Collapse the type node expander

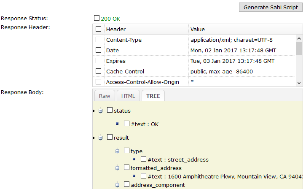coord(118,151)
